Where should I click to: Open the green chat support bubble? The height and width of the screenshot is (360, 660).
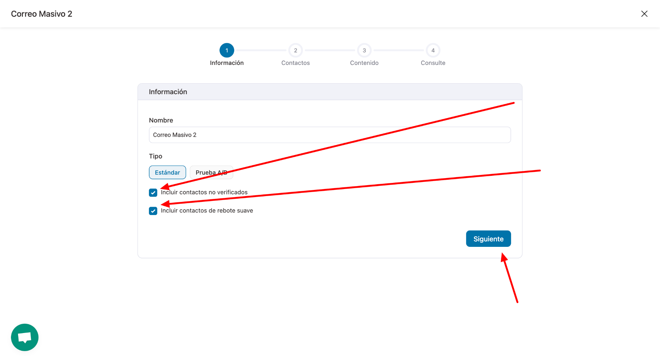(24, 337)
